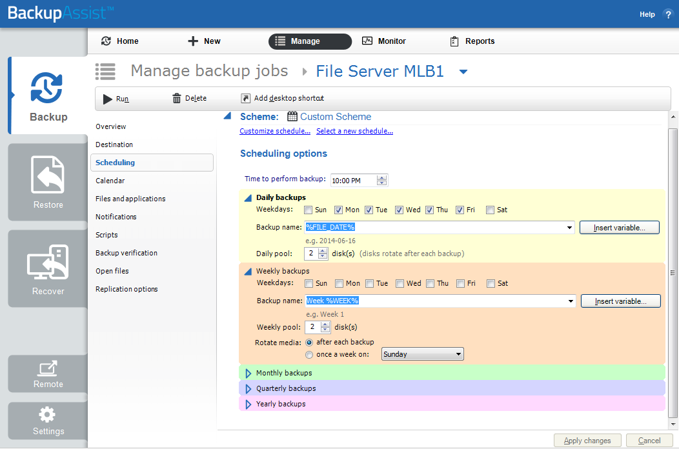Open the Scripts page
Screen dimensions: 679x449
click(x=106, y=235)
